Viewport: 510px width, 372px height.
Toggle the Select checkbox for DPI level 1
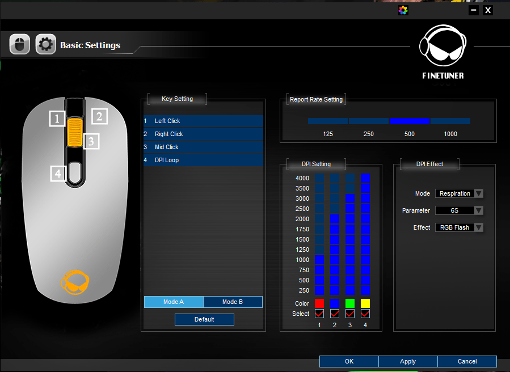[319, 314]
